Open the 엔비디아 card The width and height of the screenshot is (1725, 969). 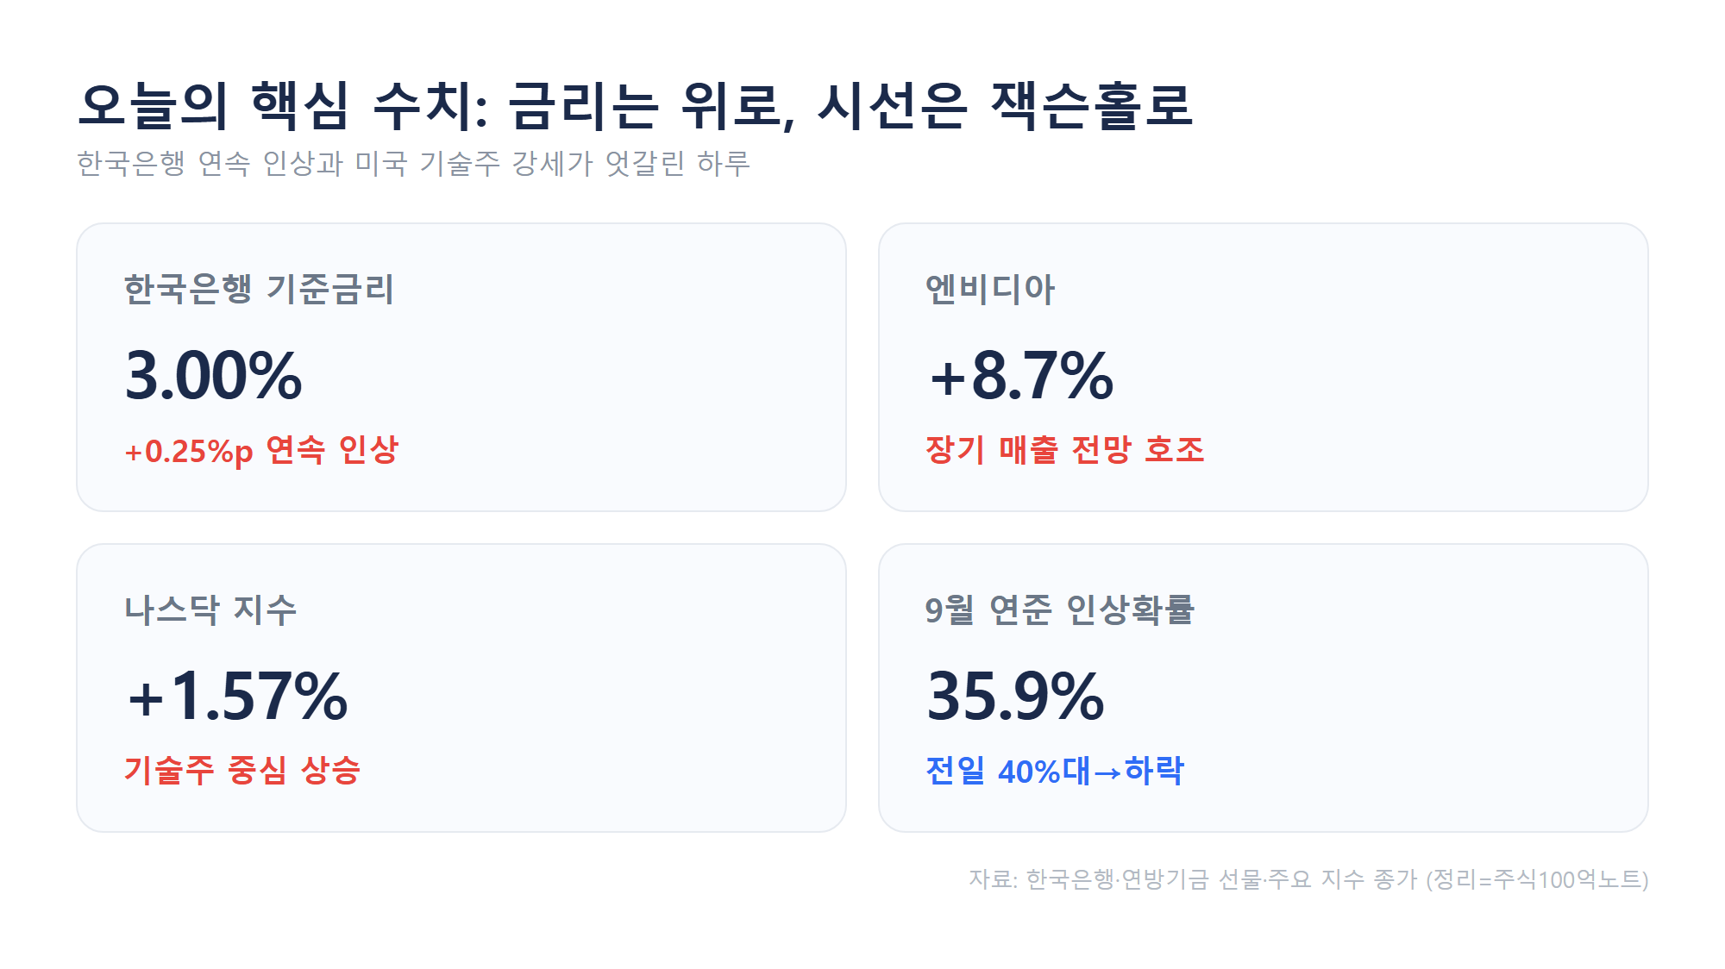[x=1264, y=367]
